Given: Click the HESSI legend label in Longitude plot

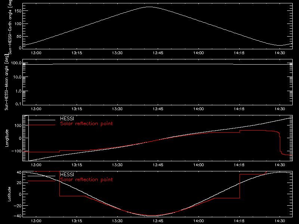Looking at the screenshot, I should [x=67, y=119].
